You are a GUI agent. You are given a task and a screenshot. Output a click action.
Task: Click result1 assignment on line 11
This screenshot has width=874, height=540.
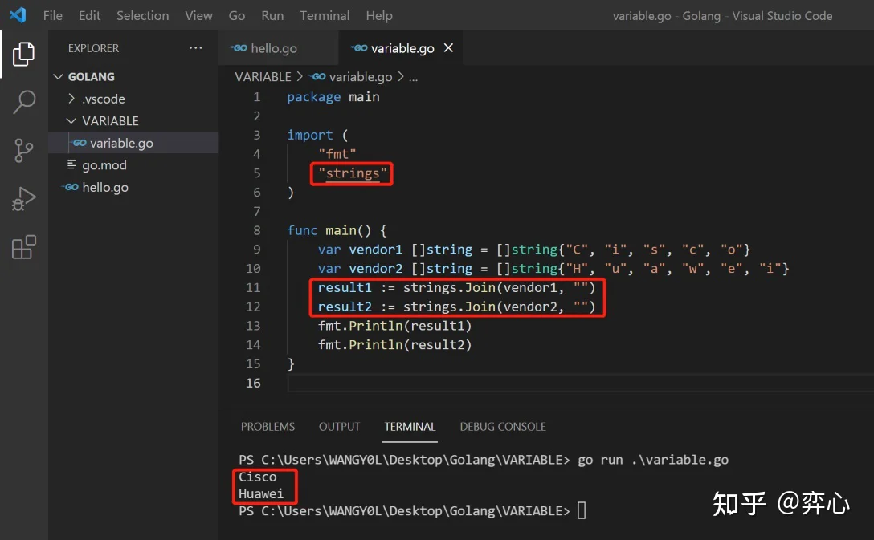coord(456,288)
